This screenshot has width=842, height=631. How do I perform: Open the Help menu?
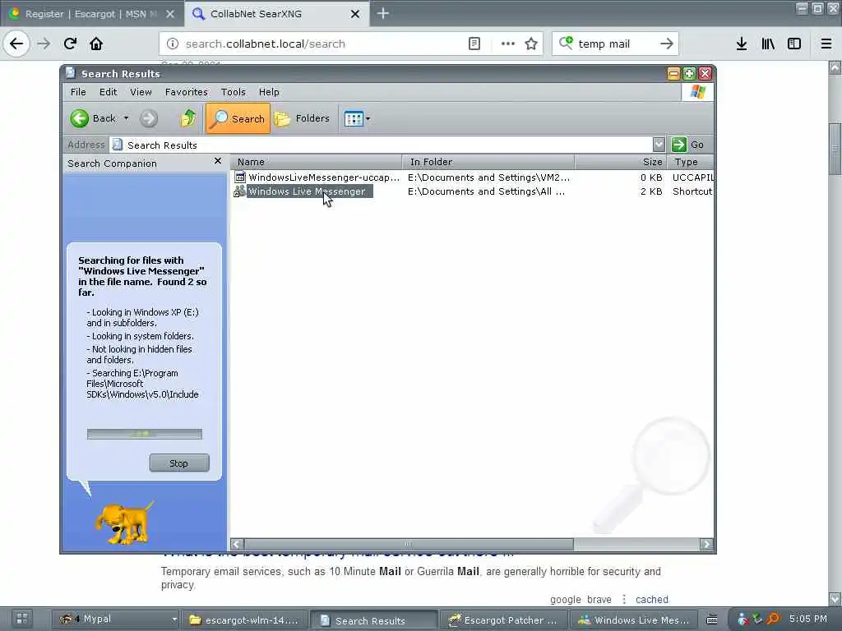269,92
